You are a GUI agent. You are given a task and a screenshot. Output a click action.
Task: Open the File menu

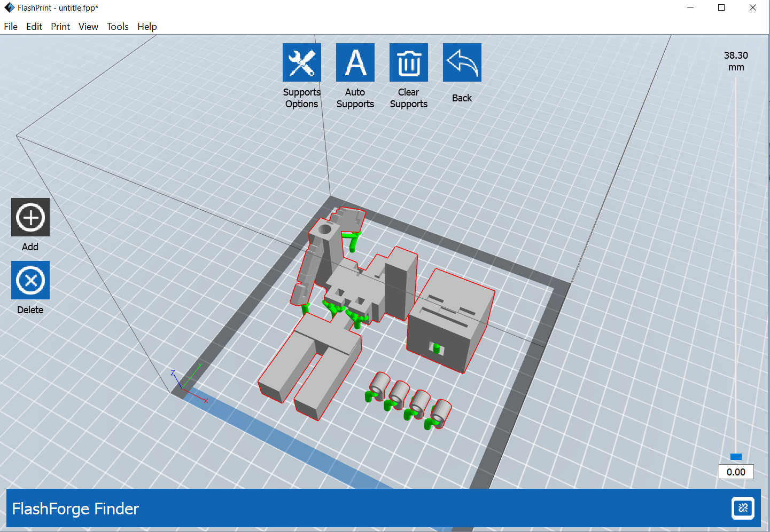pyautogui.click(x=11, y=27)
